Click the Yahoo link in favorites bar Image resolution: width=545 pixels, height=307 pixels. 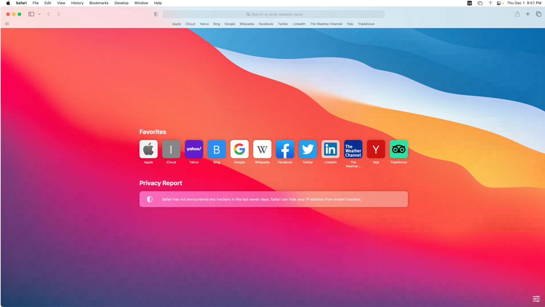[x=204, y=24]
